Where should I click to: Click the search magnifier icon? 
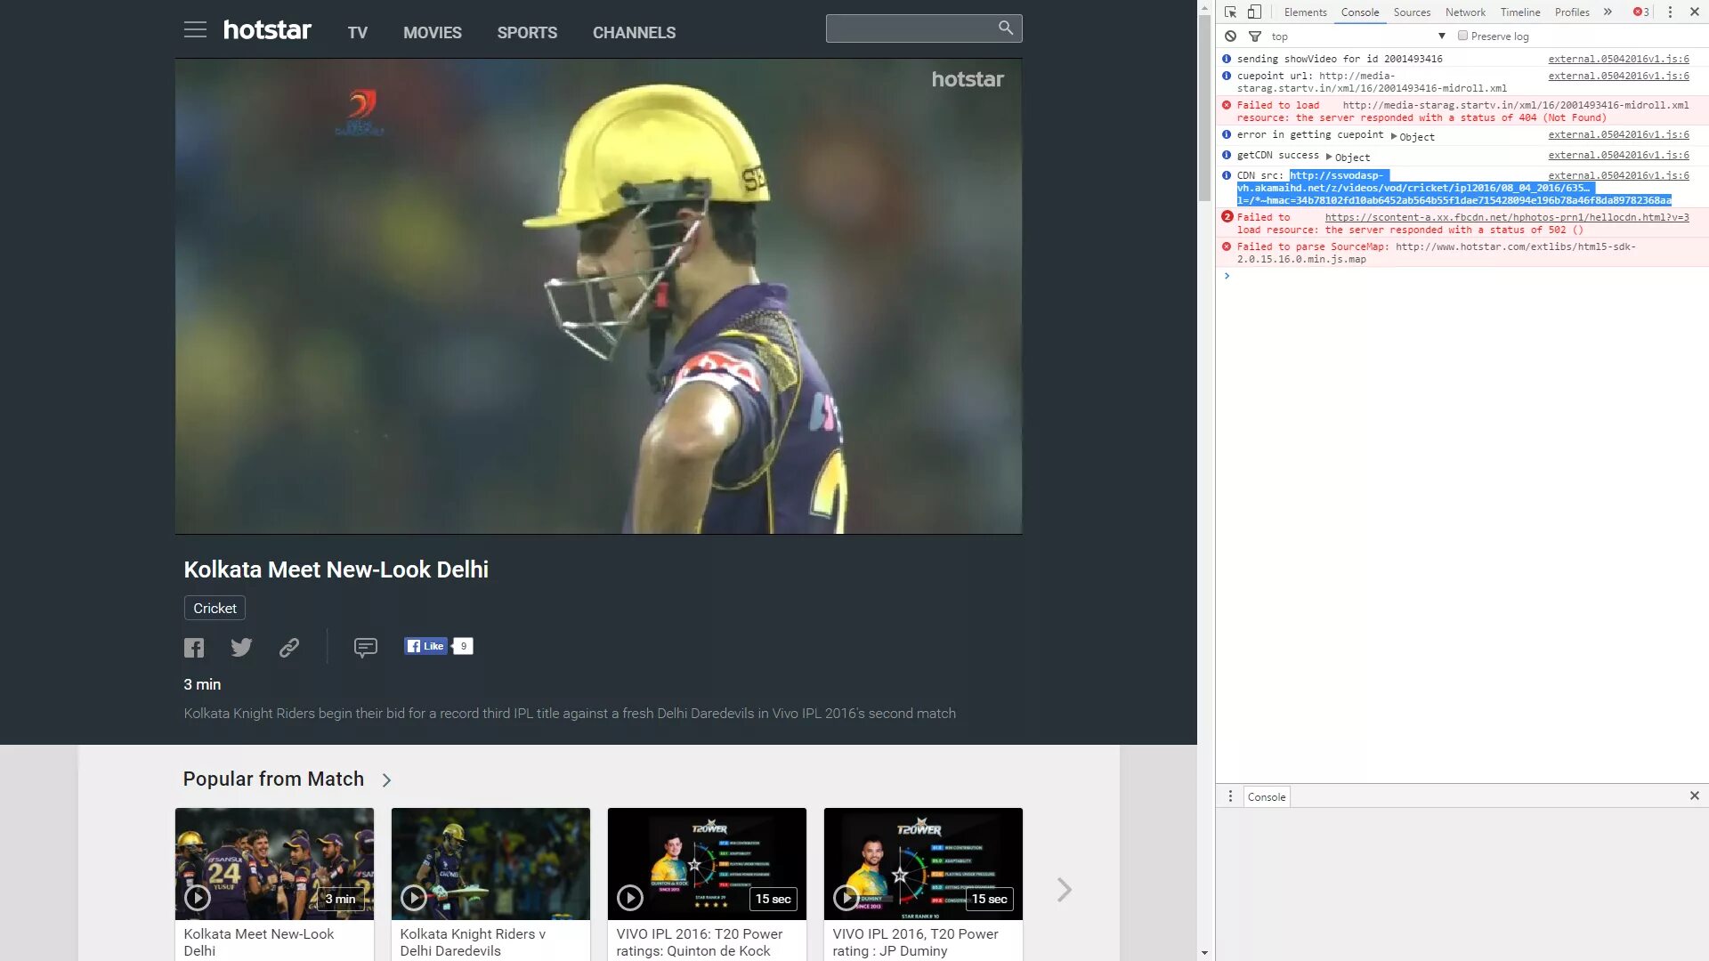1005,28
